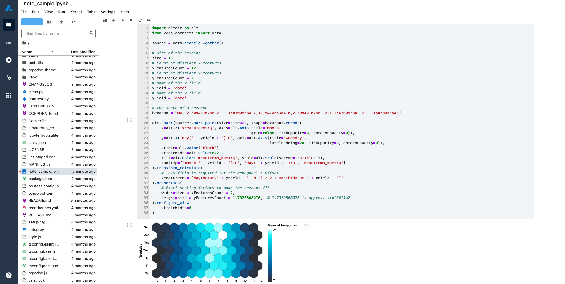Open the file browser sidebar tab
This screenshot has height=284, width=565.
pyautogui.click(x=9, y=25)
